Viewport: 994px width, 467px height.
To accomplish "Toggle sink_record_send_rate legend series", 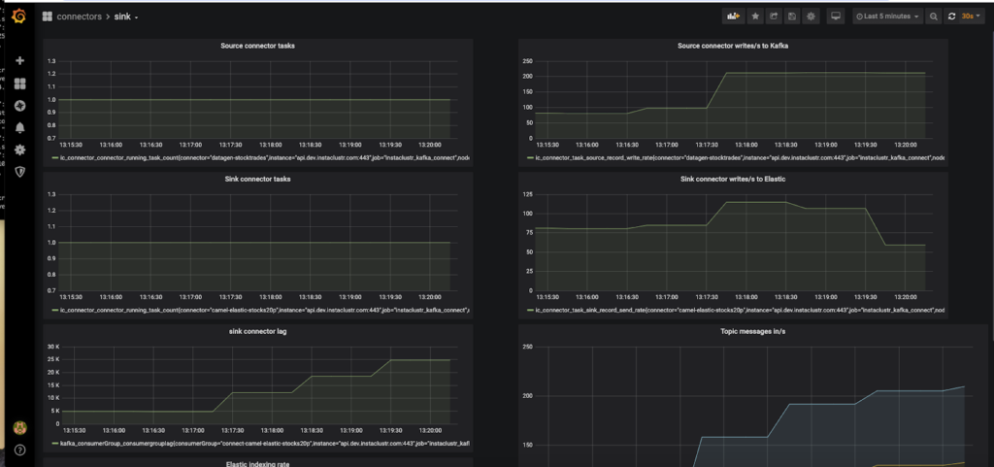I will [740, 310].
